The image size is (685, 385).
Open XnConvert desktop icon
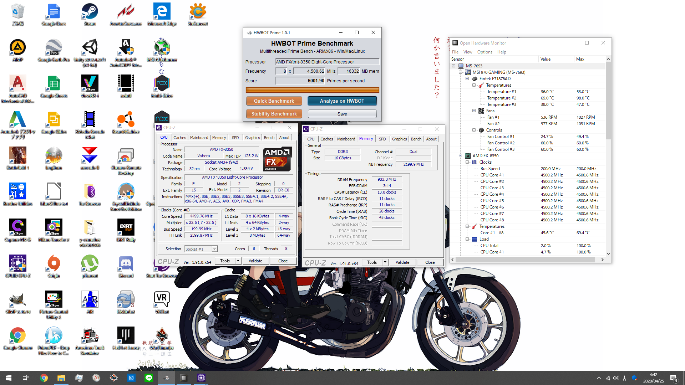pyautogui.click(x=198, y=15)
